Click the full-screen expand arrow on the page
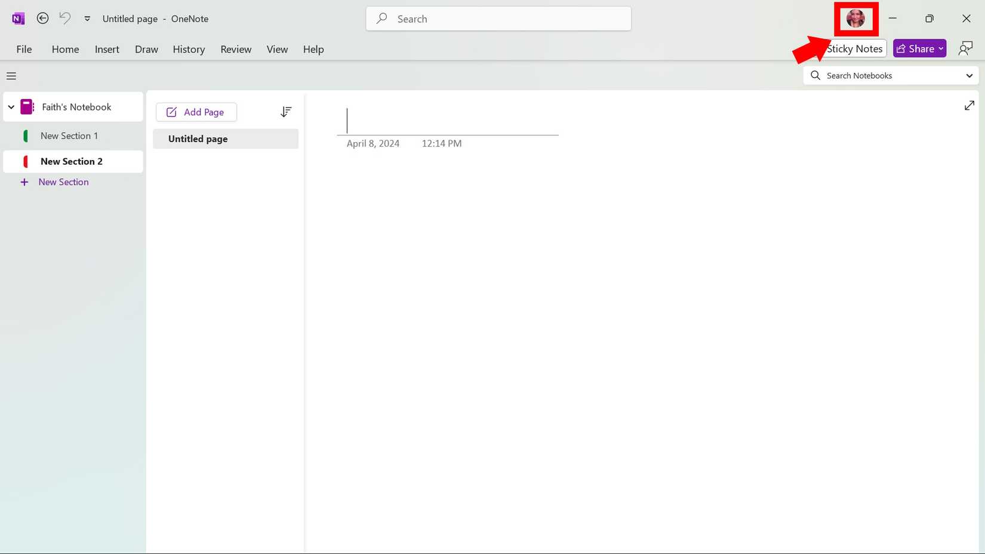 (969, 105)
